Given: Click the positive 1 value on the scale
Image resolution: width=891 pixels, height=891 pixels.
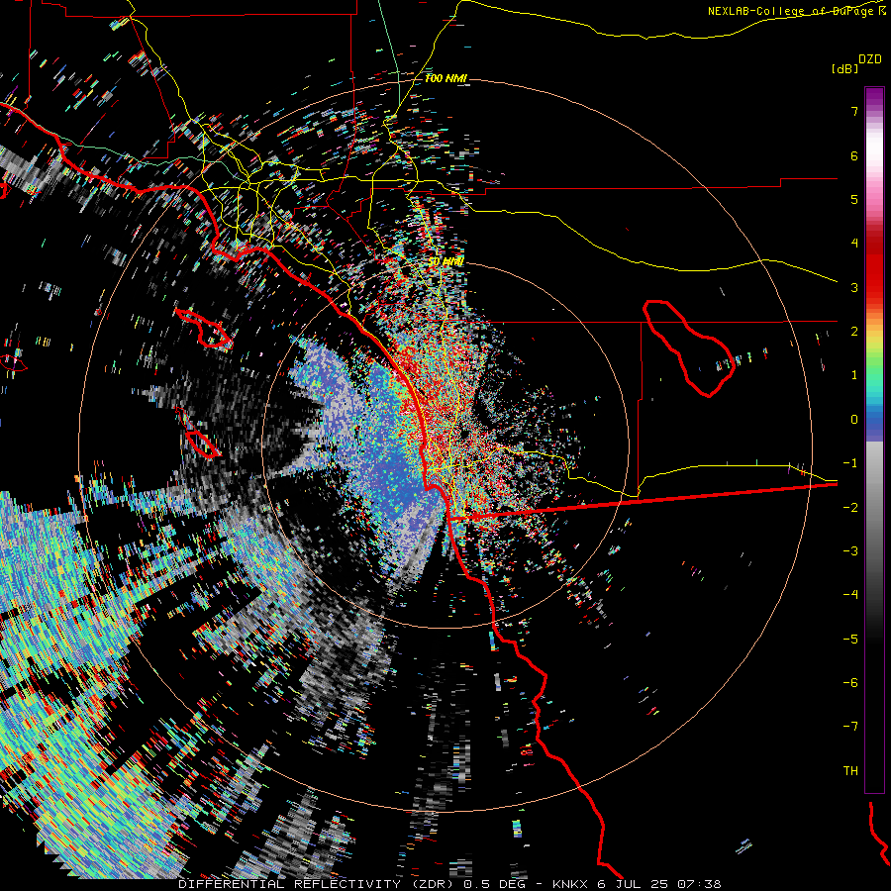Looking at the screenshot, I should click(x=854, y=375).
